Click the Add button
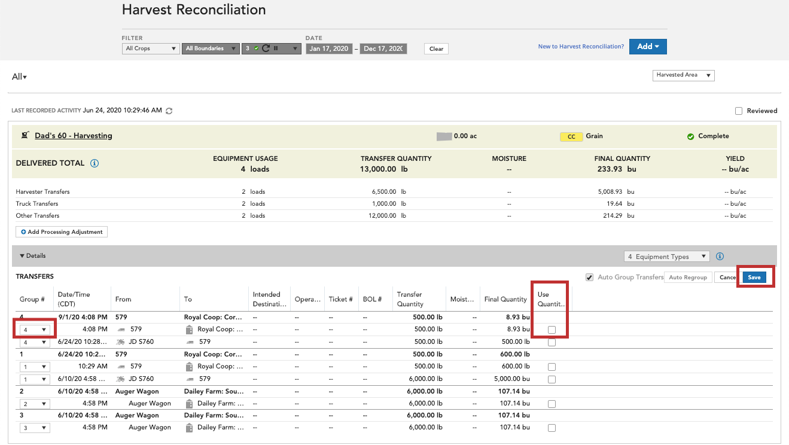Viewport: 789px width, 445px height. tap(648, 47)
